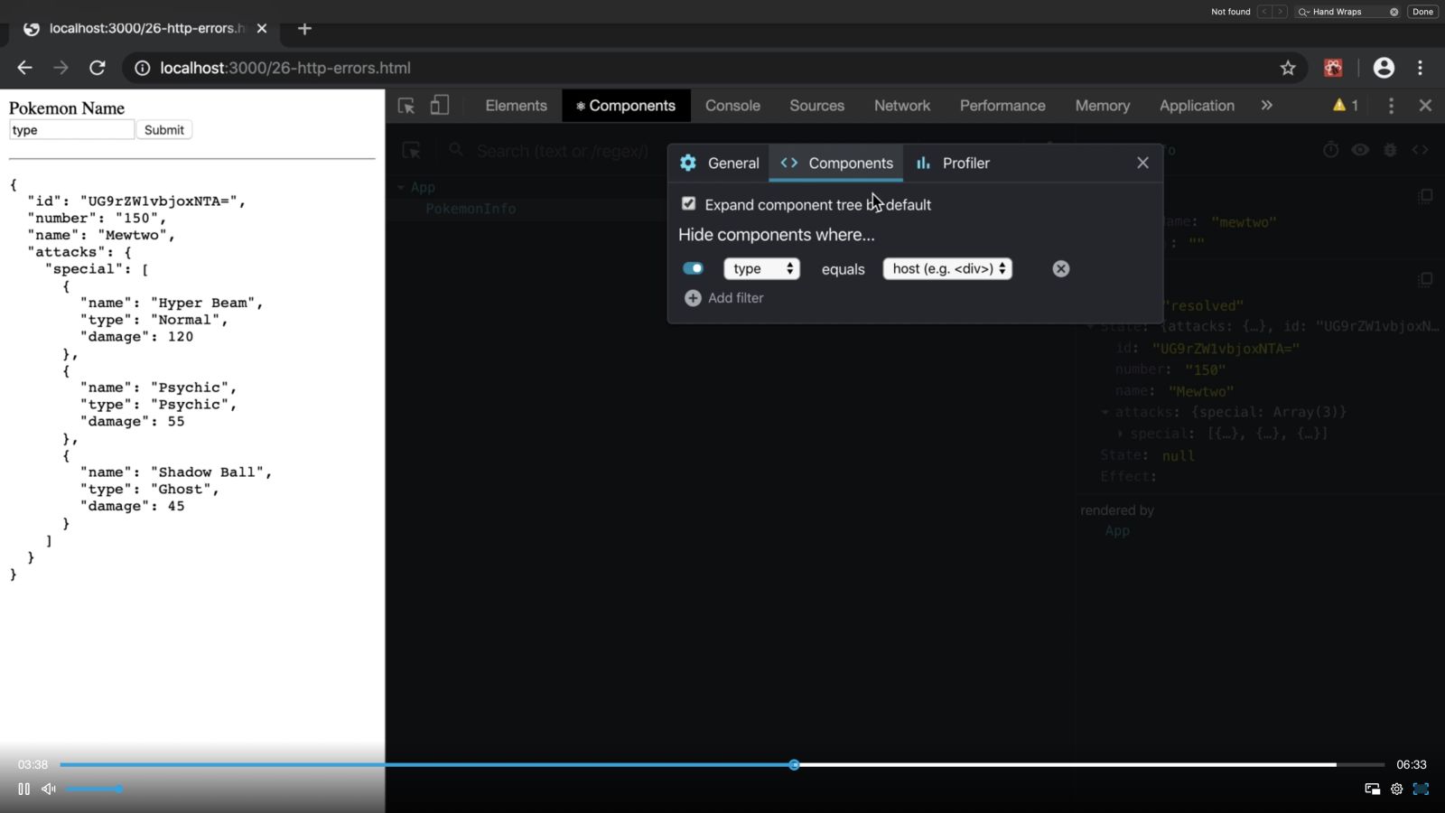Open the Memory DevTools tab
The width and height of the screenshot is (1445, 813).
[x=1102, y=106]
